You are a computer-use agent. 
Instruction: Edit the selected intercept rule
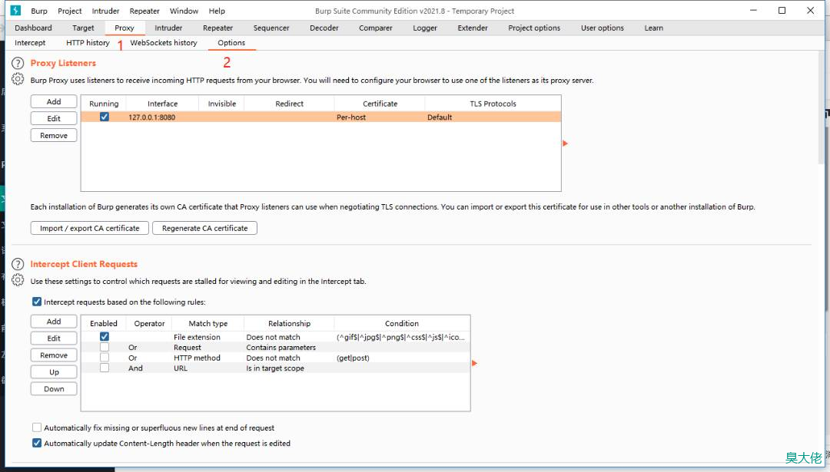point(54,338)
